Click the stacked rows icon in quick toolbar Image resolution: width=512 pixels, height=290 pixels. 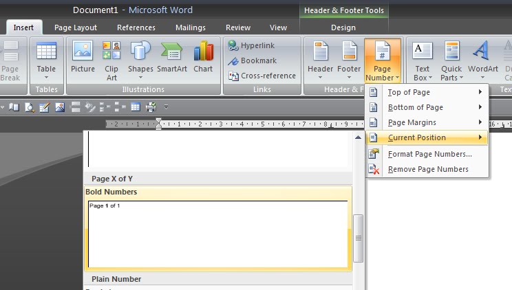75,107
